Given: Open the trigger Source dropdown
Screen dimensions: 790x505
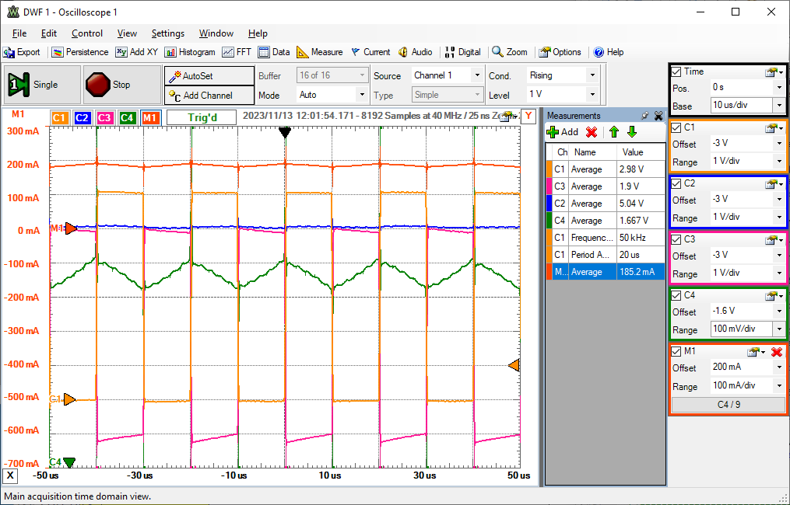Looking at the screenshot, I should (x=476, y=75).
